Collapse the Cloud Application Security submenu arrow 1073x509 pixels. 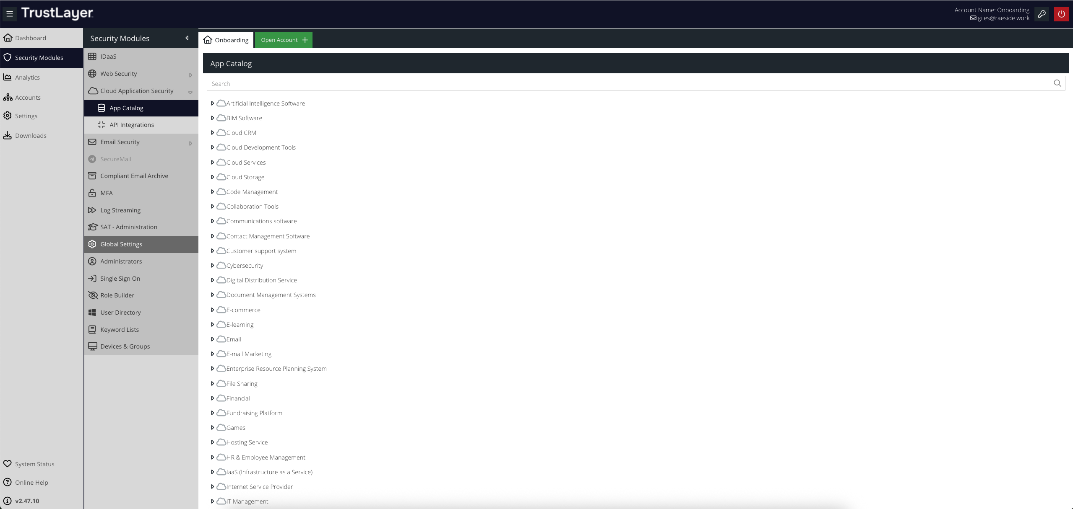(190, 92)
